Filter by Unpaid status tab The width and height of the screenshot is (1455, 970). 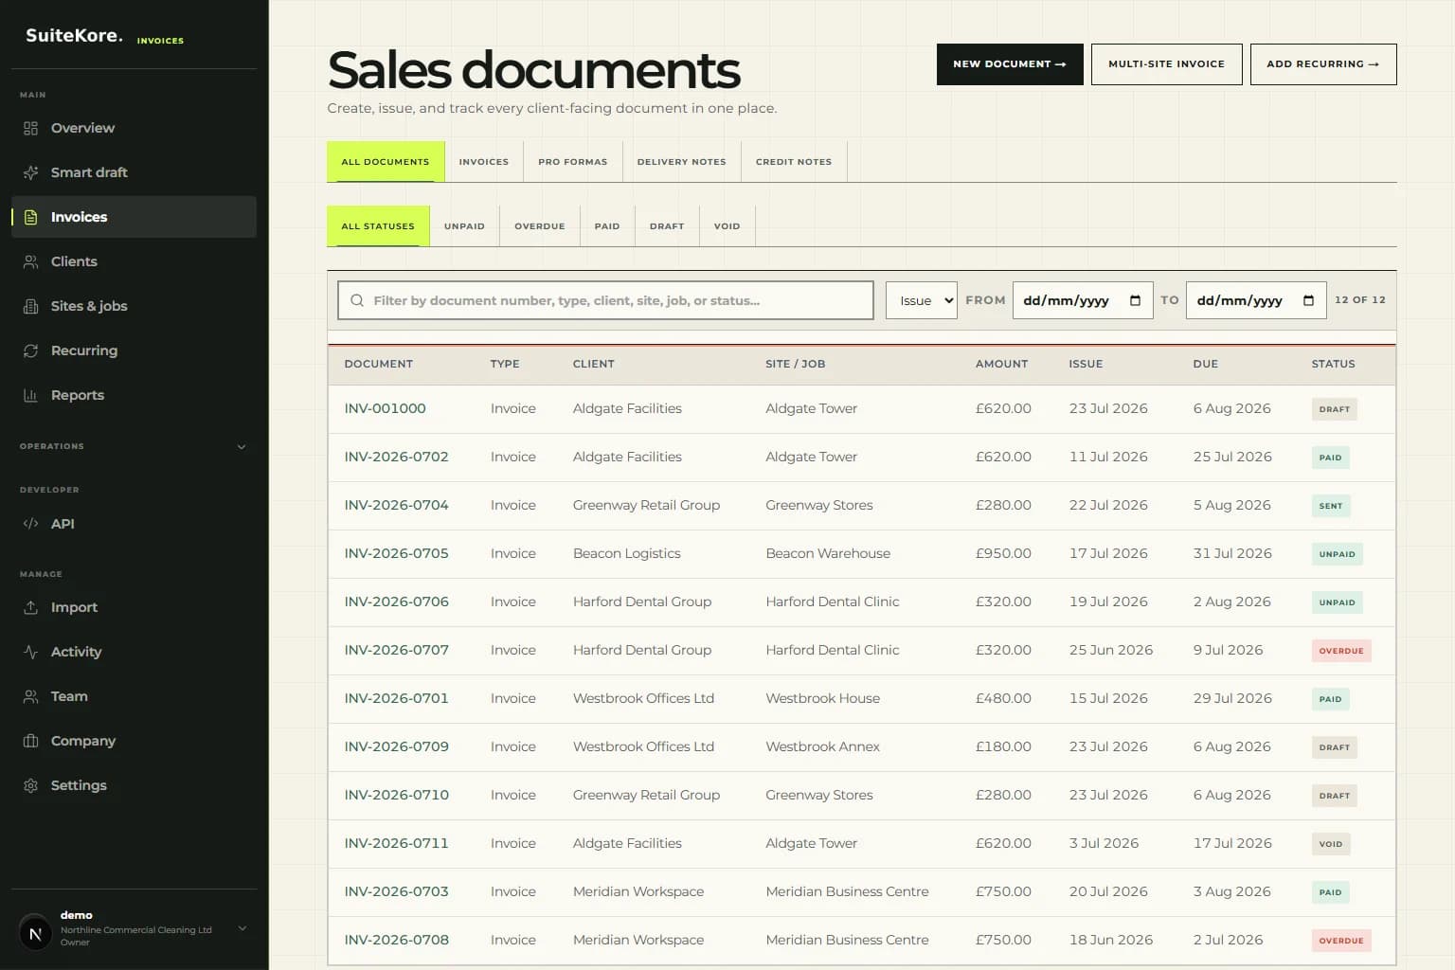coord(464,226)
